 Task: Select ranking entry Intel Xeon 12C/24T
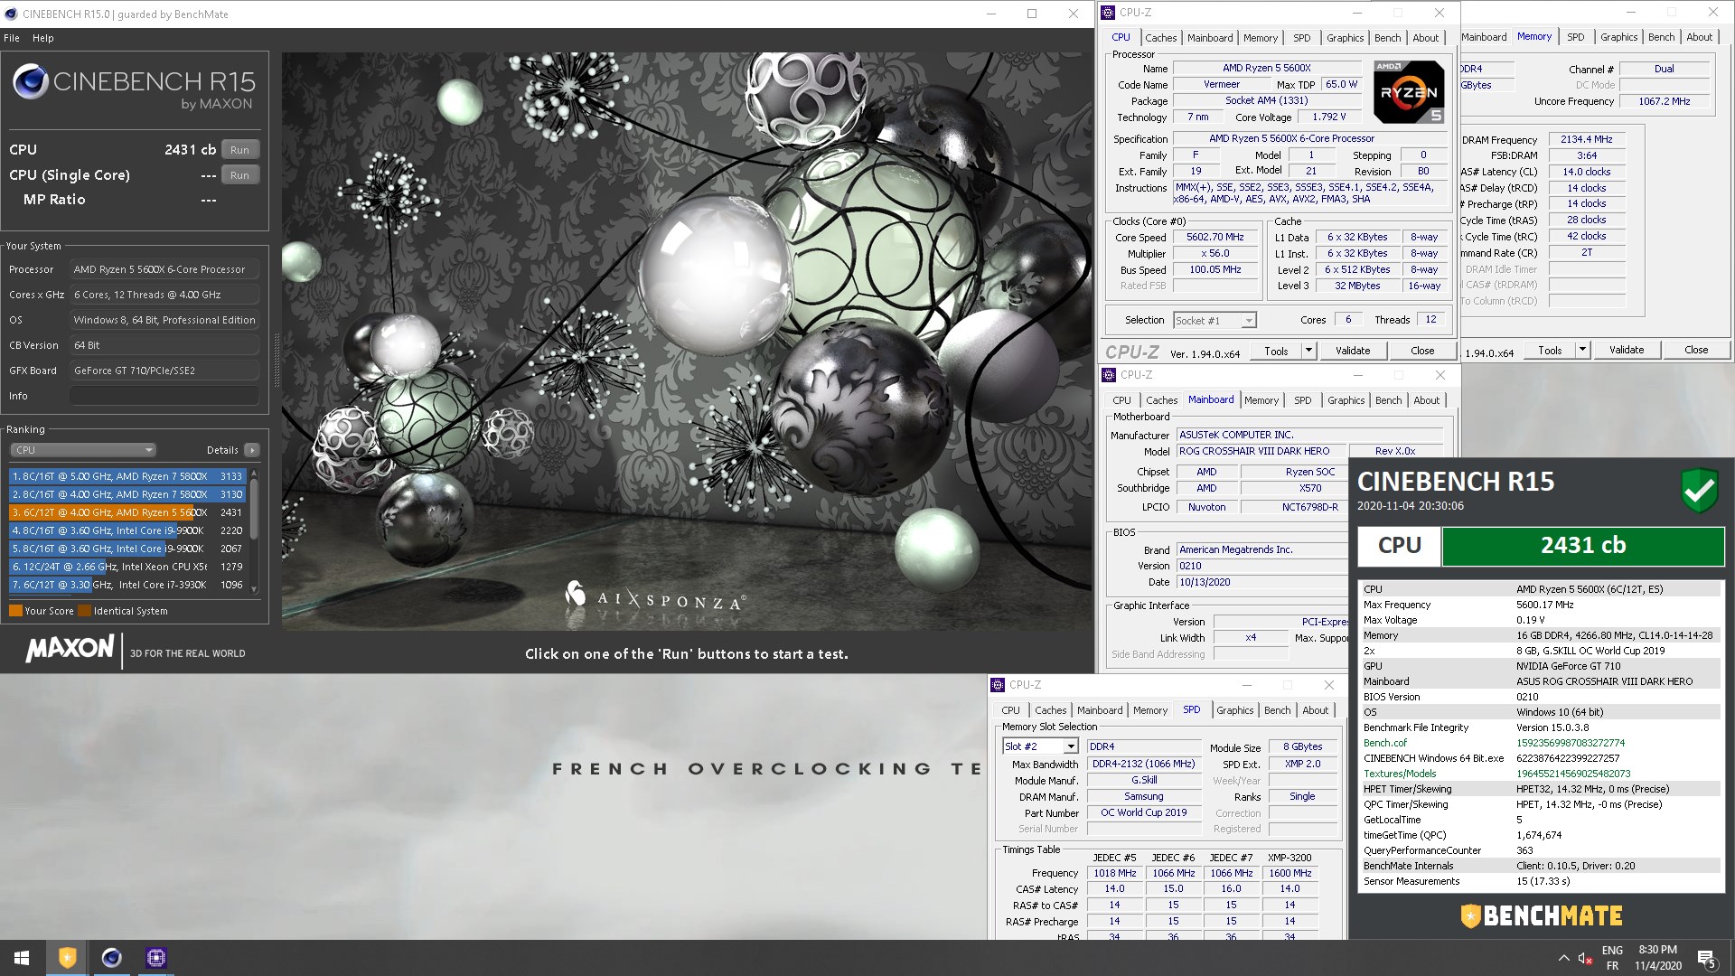pos(127,567)
